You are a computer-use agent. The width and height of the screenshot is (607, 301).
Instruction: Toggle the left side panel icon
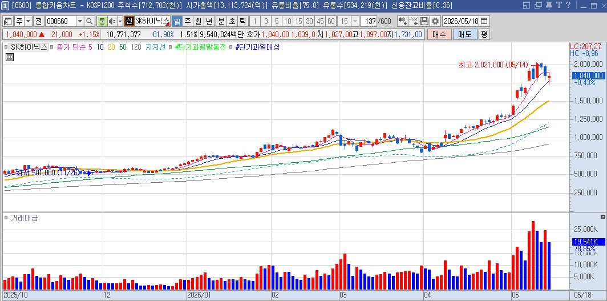(8, 21)
